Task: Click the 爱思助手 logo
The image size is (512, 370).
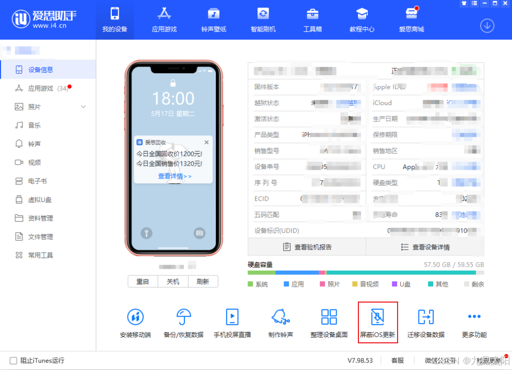Action: coord(44,19)
